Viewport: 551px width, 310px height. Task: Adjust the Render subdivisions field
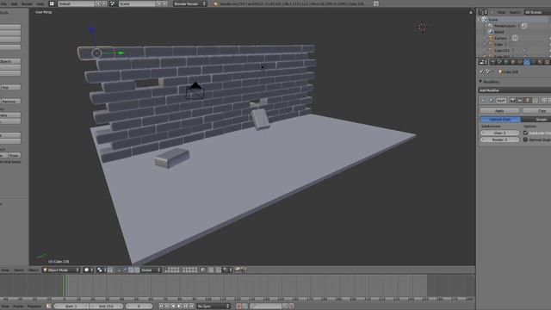499,139
